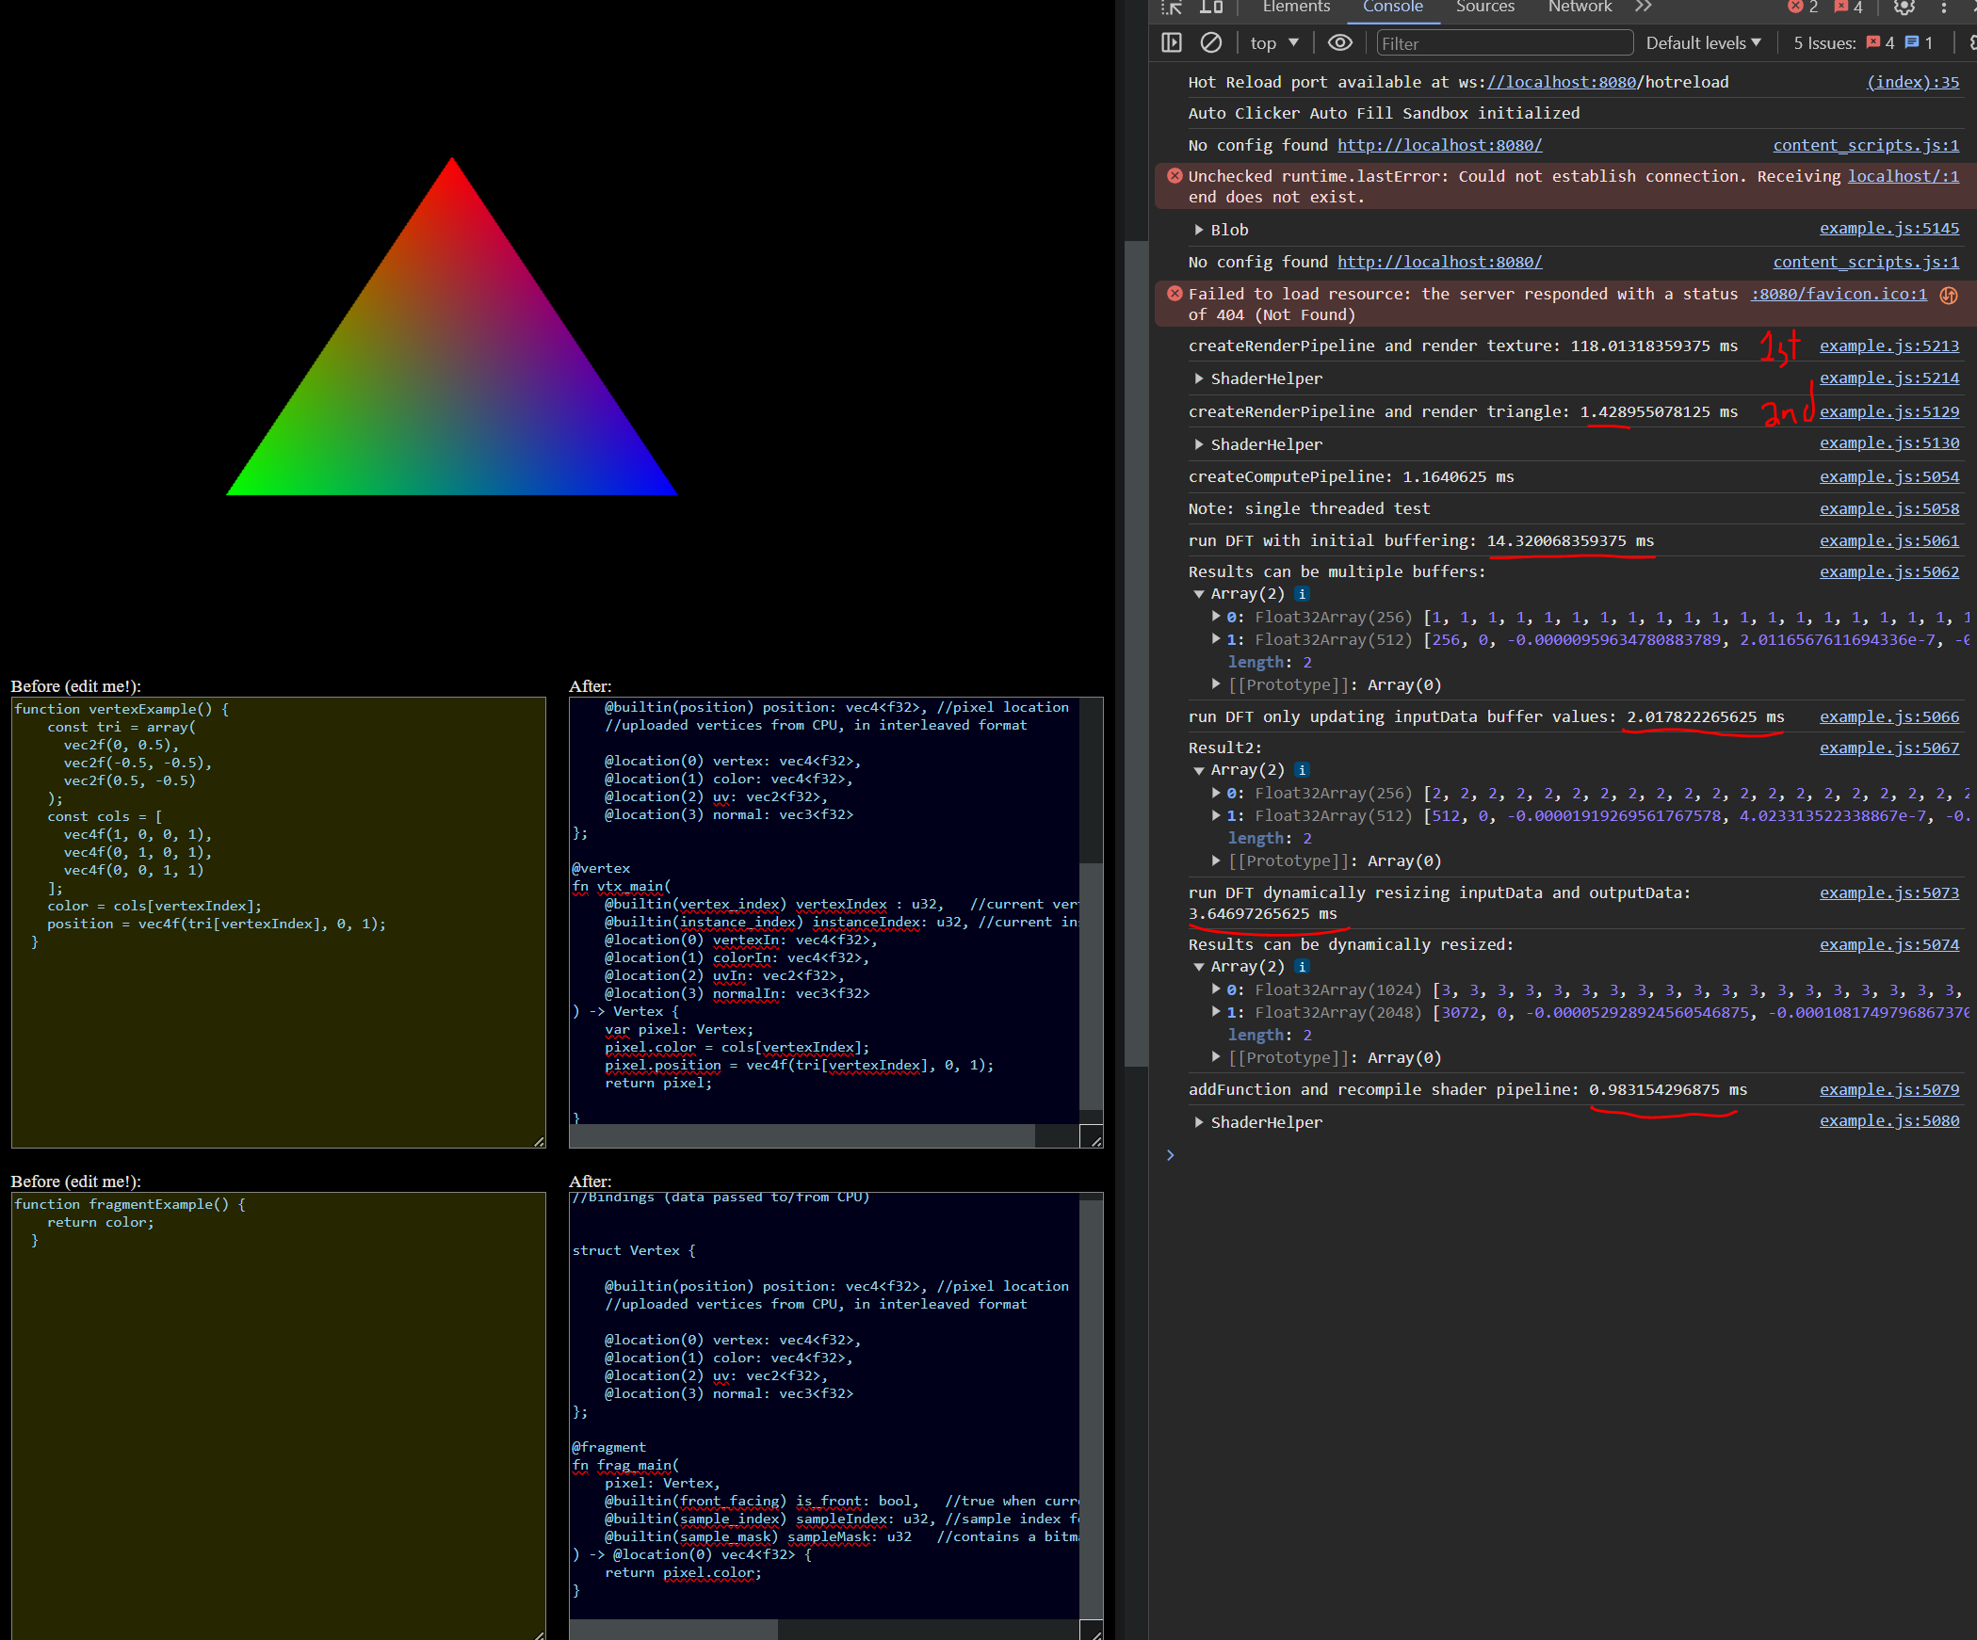Open the example.js:5061 source link
The width and height of the screenshot is (1977, 1640).
1889,541
